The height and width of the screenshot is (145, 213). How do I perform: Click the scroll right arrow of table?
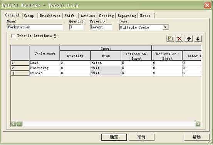coord(198,124)
